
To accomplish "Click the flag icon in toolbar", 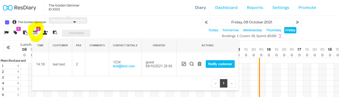I will tap(7, 33).
